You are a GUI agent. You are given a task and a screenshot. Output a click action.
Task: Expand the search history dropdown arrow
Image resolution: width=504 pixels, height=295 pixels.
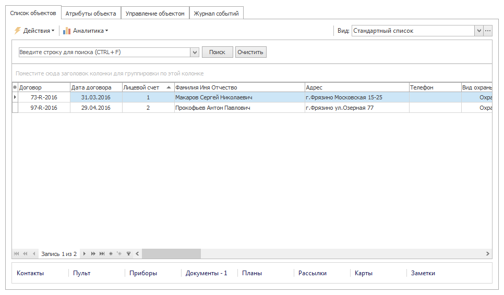point(195,52)
